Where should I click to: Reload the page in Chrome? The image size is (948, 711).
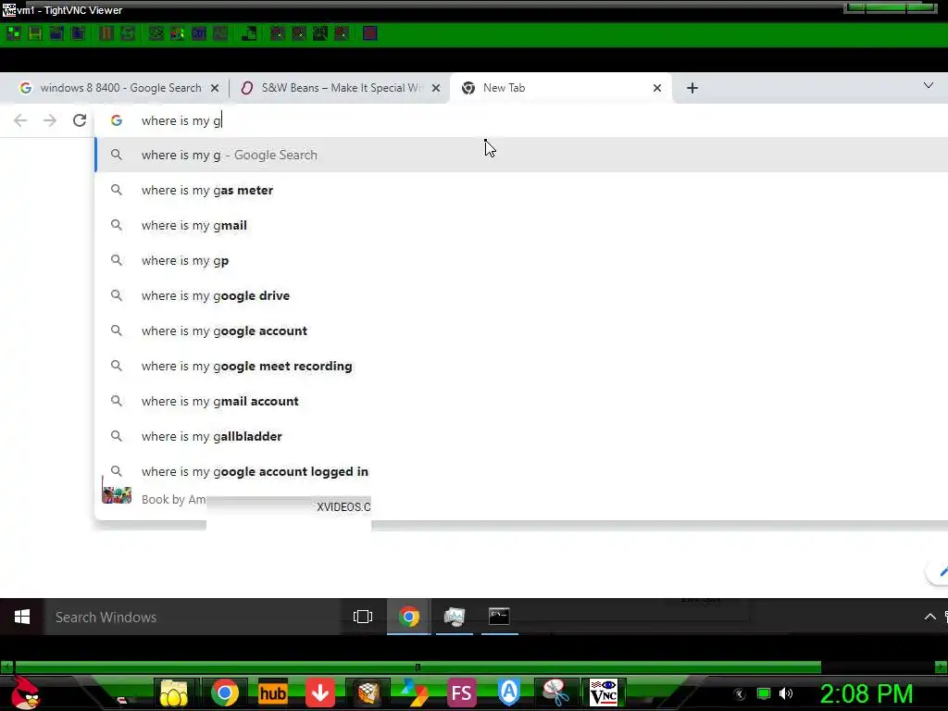click(x=80, y=120)
